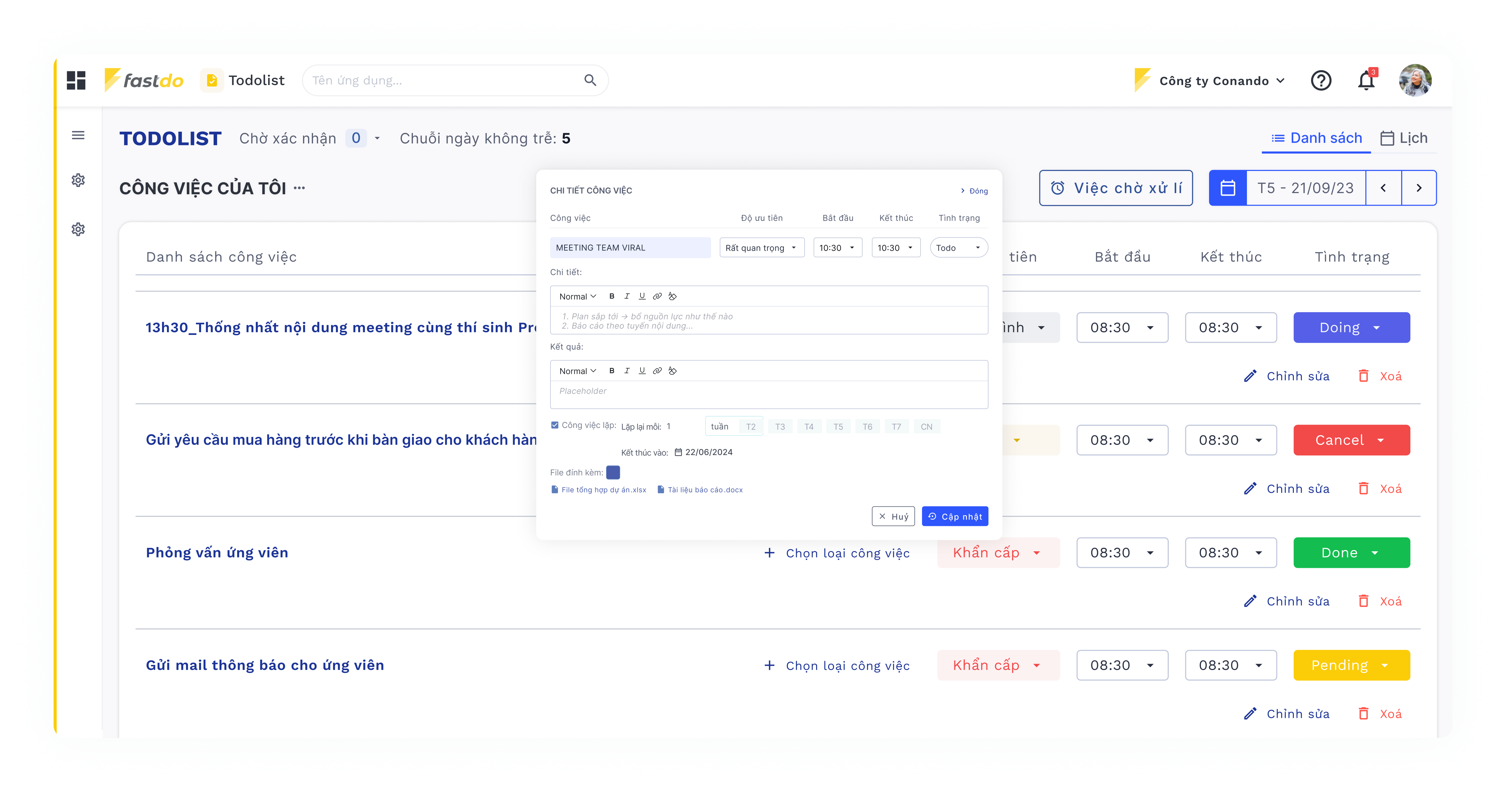Expand the Chờ xác nhận dropdown arrow
Screen dimensions: 1506x791
(x=378, y=138)
